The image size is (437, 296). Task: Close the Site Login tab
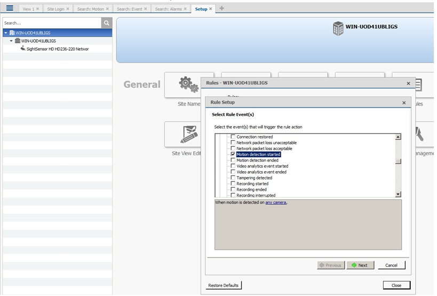click(x=68, y=9)
